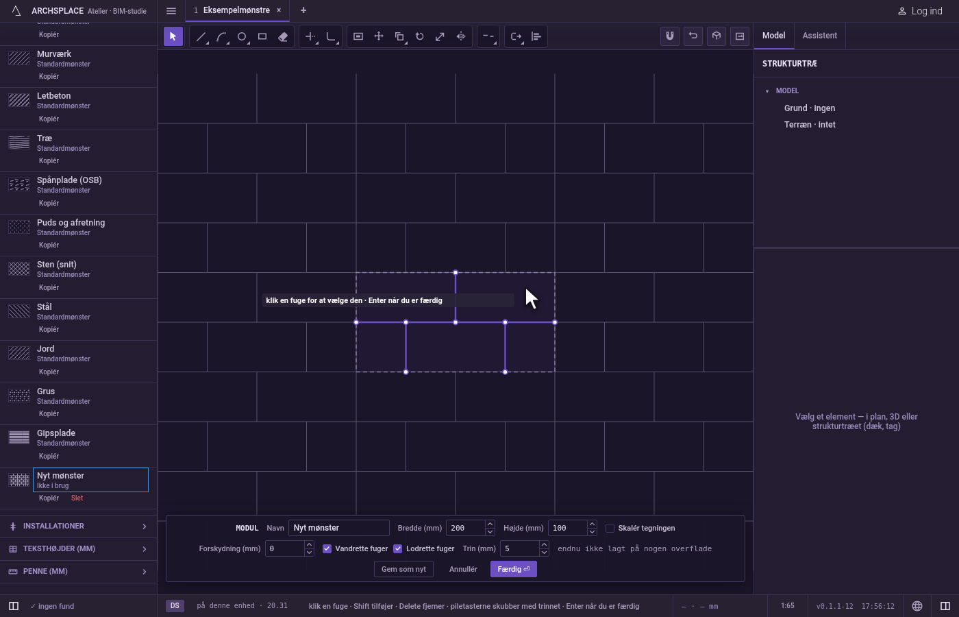The width and height of the screenshot is (959, 617).
Task: Click the undo arrow icon
Action: coord(693,36)
